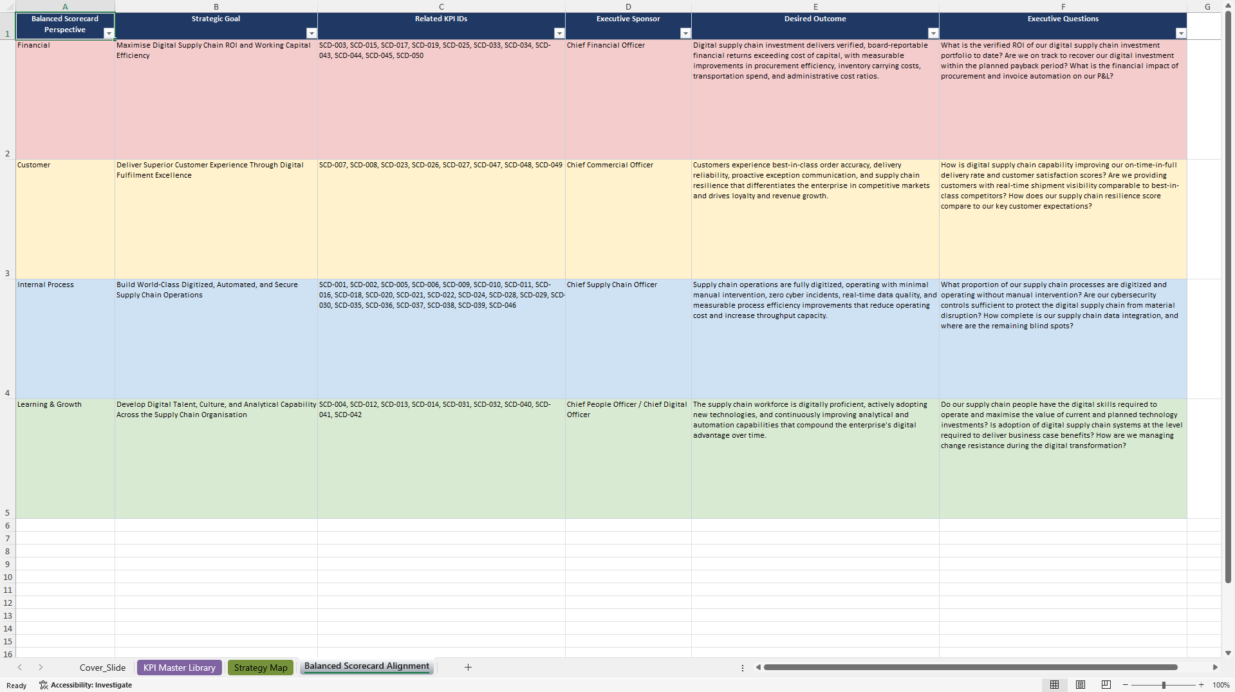
Task: Click zoom out minus button
Action: click(x=1126, y=685)
